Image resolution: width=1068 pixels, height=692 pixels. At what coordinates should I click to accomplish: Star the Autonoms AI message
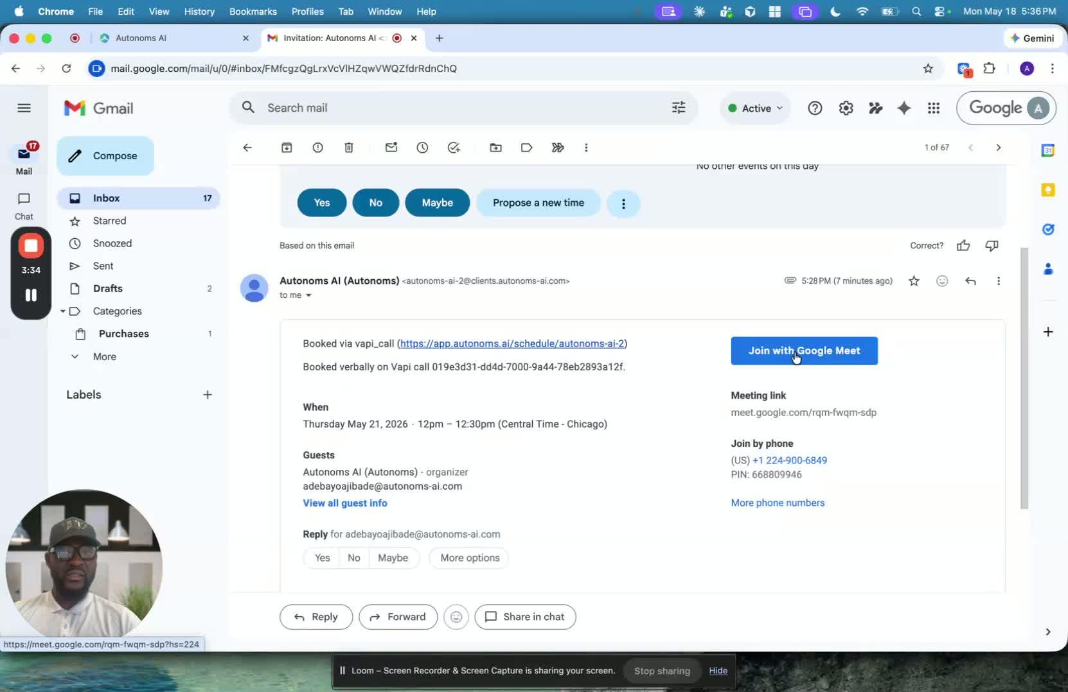pos(914,281)
